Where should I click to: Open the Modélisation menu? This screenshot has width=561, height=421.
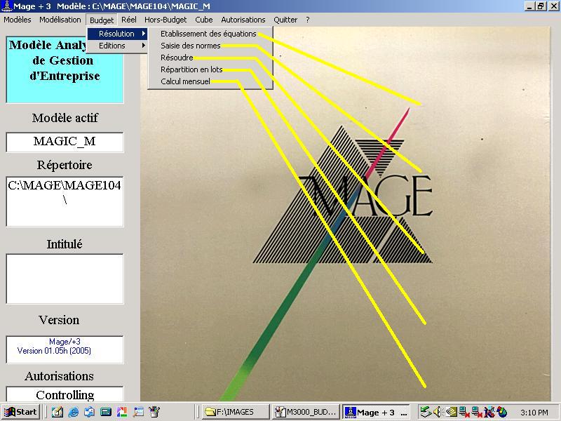[x=60, y=20]
